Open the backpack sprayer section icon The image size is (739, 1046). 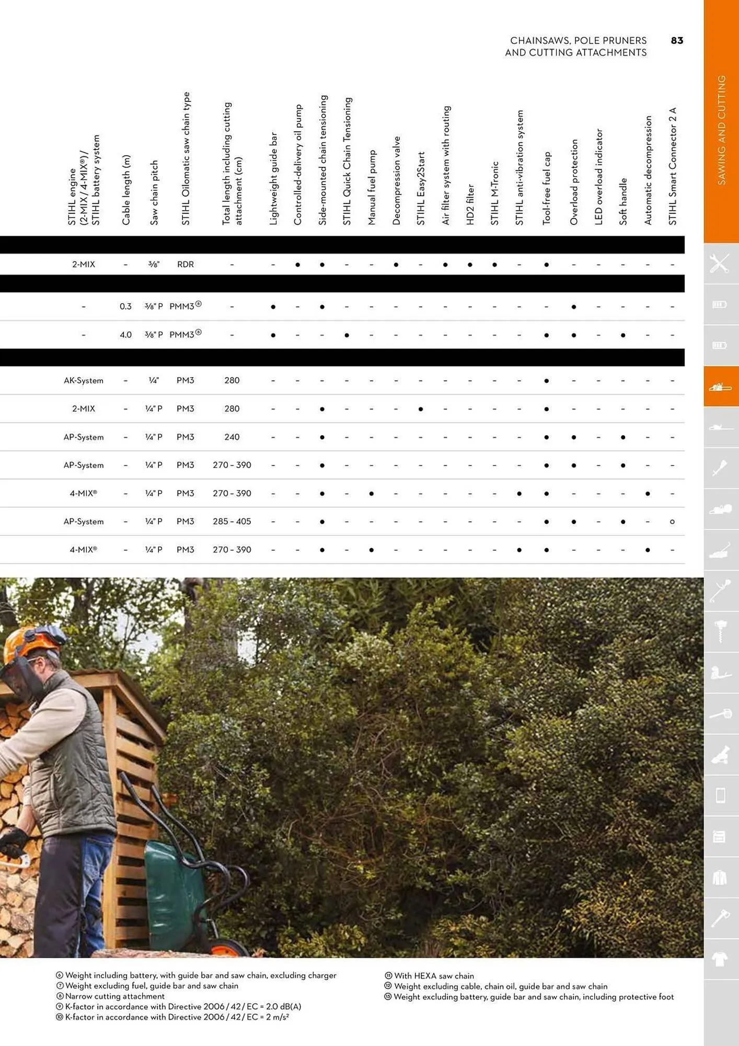click(720, 673)
